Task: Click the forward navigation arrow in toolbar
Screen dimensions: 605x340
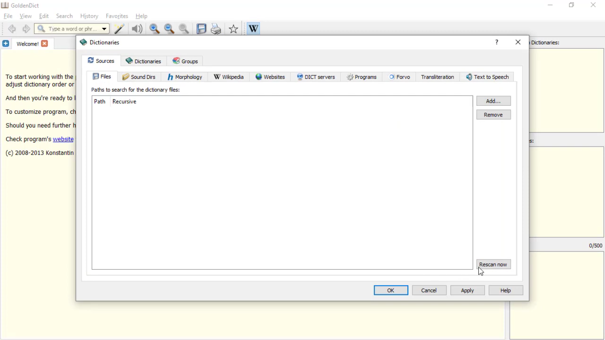Action: coord(26,29)
